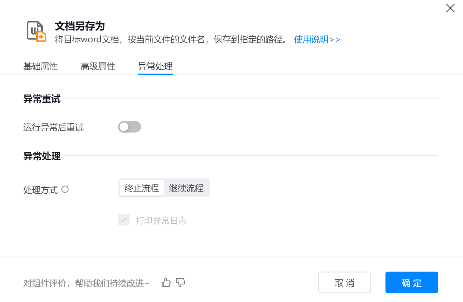The height and width of the screenshot is (302, 463).
Task: Open the 高级属性 tab
Action: (98, 66)
